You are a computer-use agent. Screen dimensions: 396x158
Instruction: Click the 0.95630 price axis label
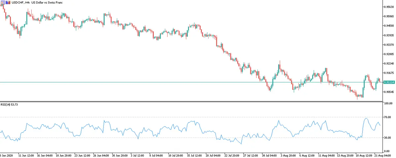pos(389,7)
